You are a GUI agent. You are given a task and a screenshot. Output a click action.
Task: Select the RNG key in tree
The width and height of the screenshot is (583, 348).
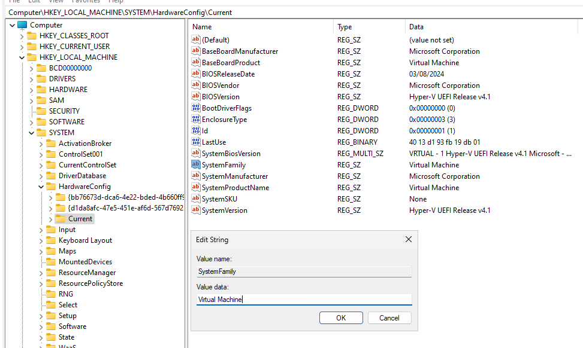pos(66,294)
